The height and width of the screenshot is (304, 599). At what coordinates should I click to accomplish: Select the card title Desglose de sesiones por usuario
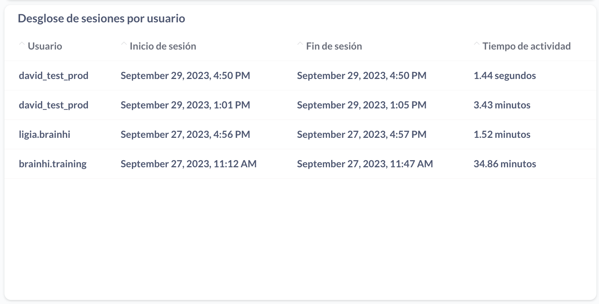[x=101, y=19]
